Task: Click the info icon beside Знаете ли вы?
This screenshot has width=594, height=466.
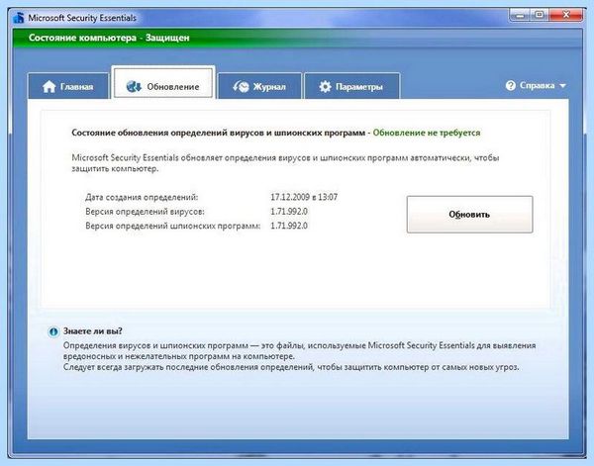Action: coord(53,332)
